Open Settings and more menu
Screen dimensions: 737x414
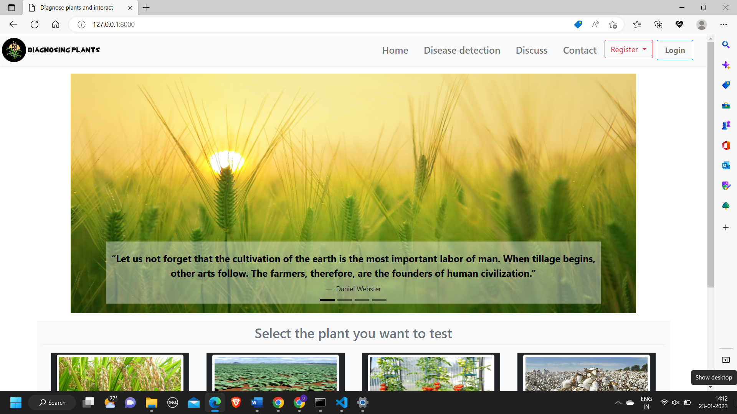tap(724, 25)
